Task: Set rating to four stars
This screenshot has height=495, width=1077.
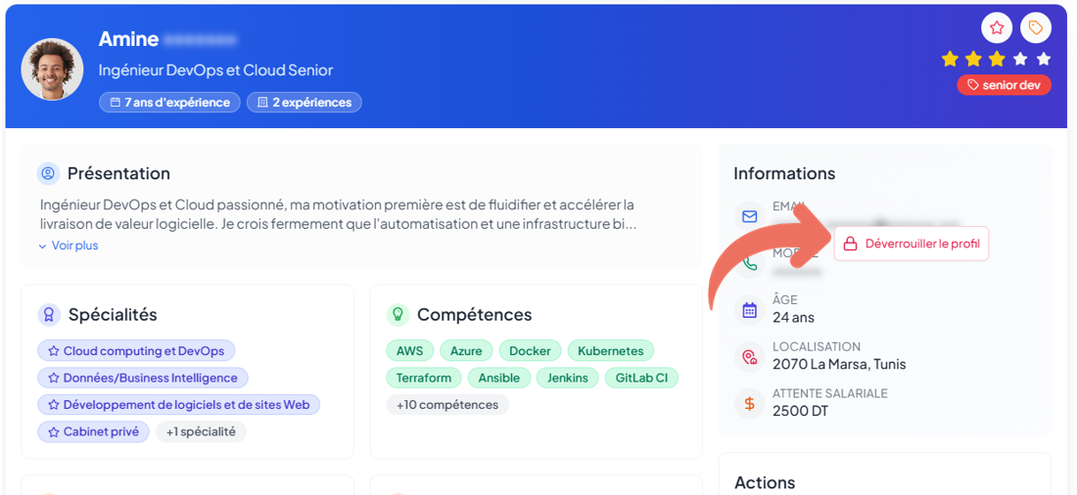Action: (x=1020, y=59)
